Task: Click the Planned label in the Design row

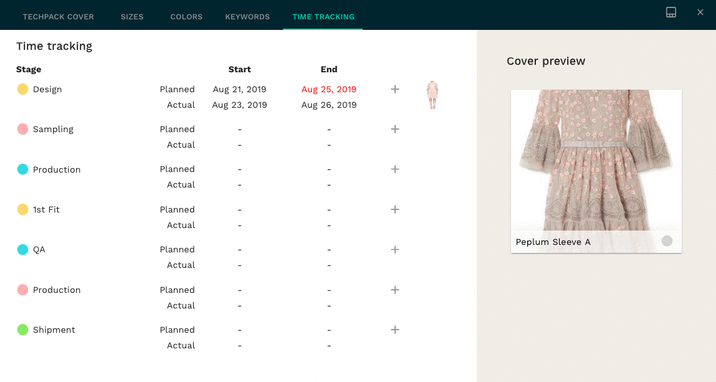Action: (177, 90)
